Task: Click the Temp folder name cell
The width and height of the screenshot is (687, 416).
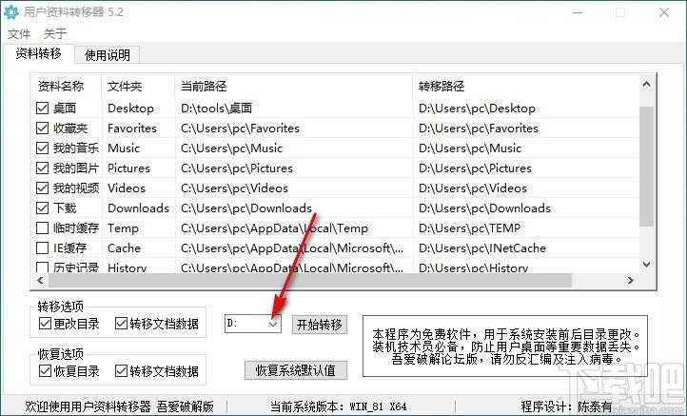Action: [x=139, y=228]
